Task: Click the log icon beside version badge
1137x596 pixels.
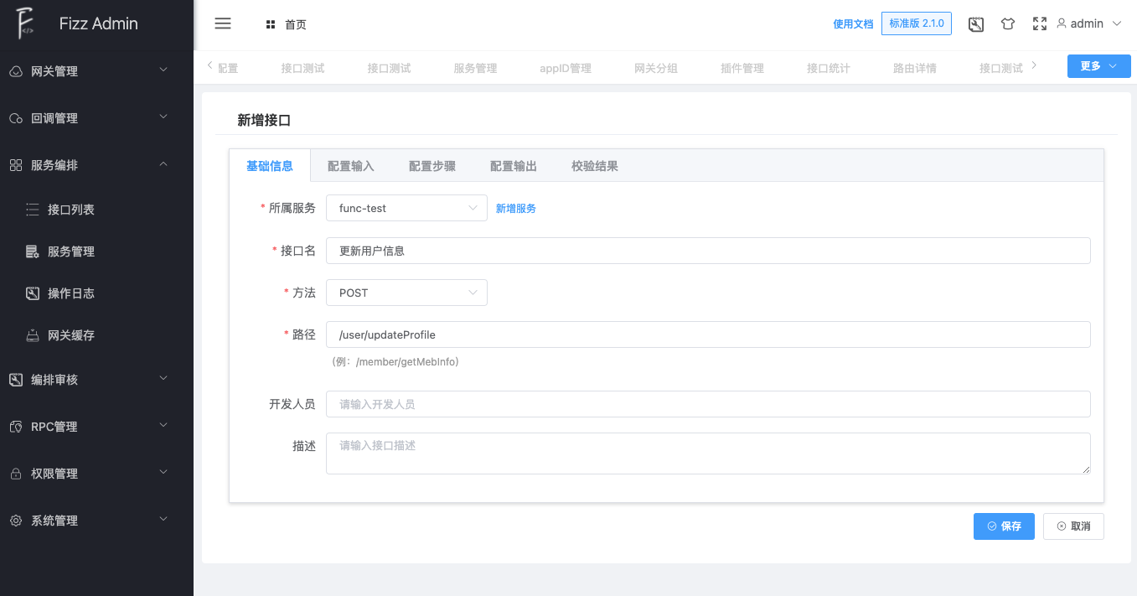Action: tap(975, 24)
